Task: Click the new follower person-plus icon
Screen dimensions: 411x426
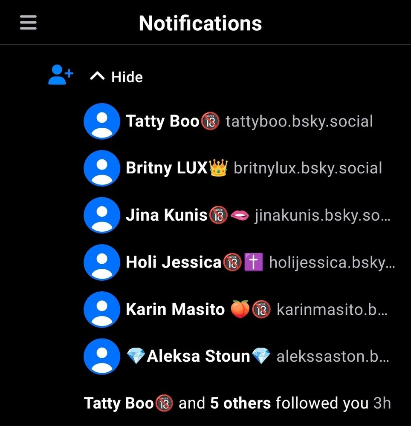Action: 61,75
